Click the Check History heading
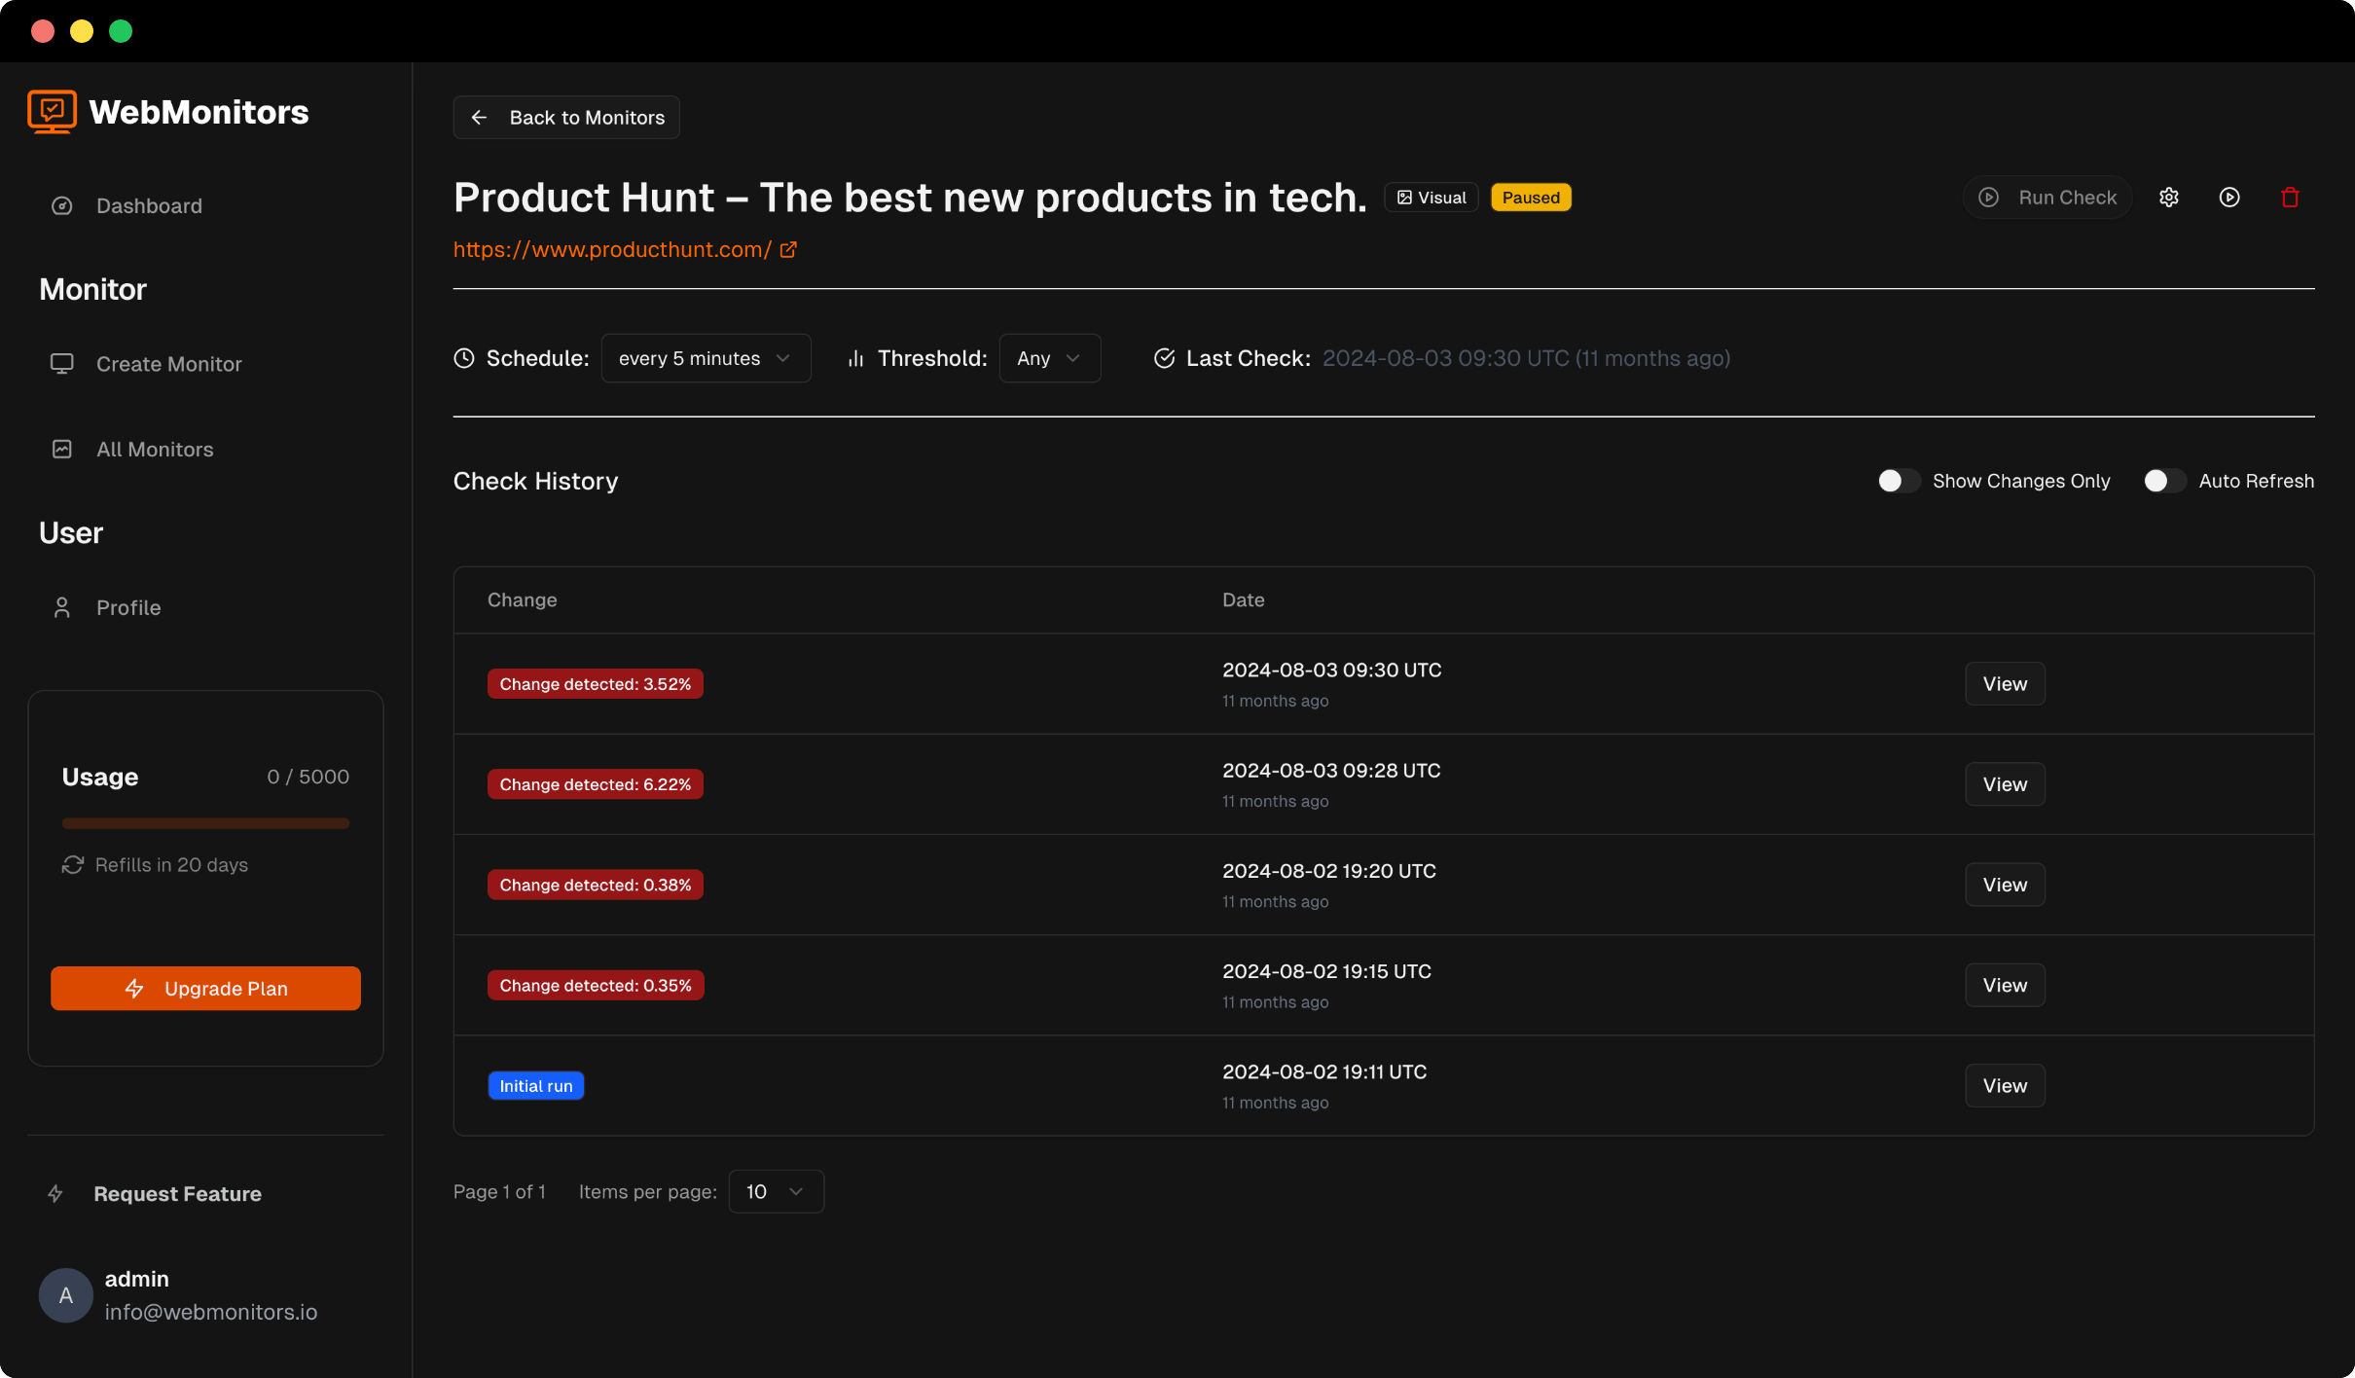This screenshot has height=1378, width=2355. pos(535,481)
